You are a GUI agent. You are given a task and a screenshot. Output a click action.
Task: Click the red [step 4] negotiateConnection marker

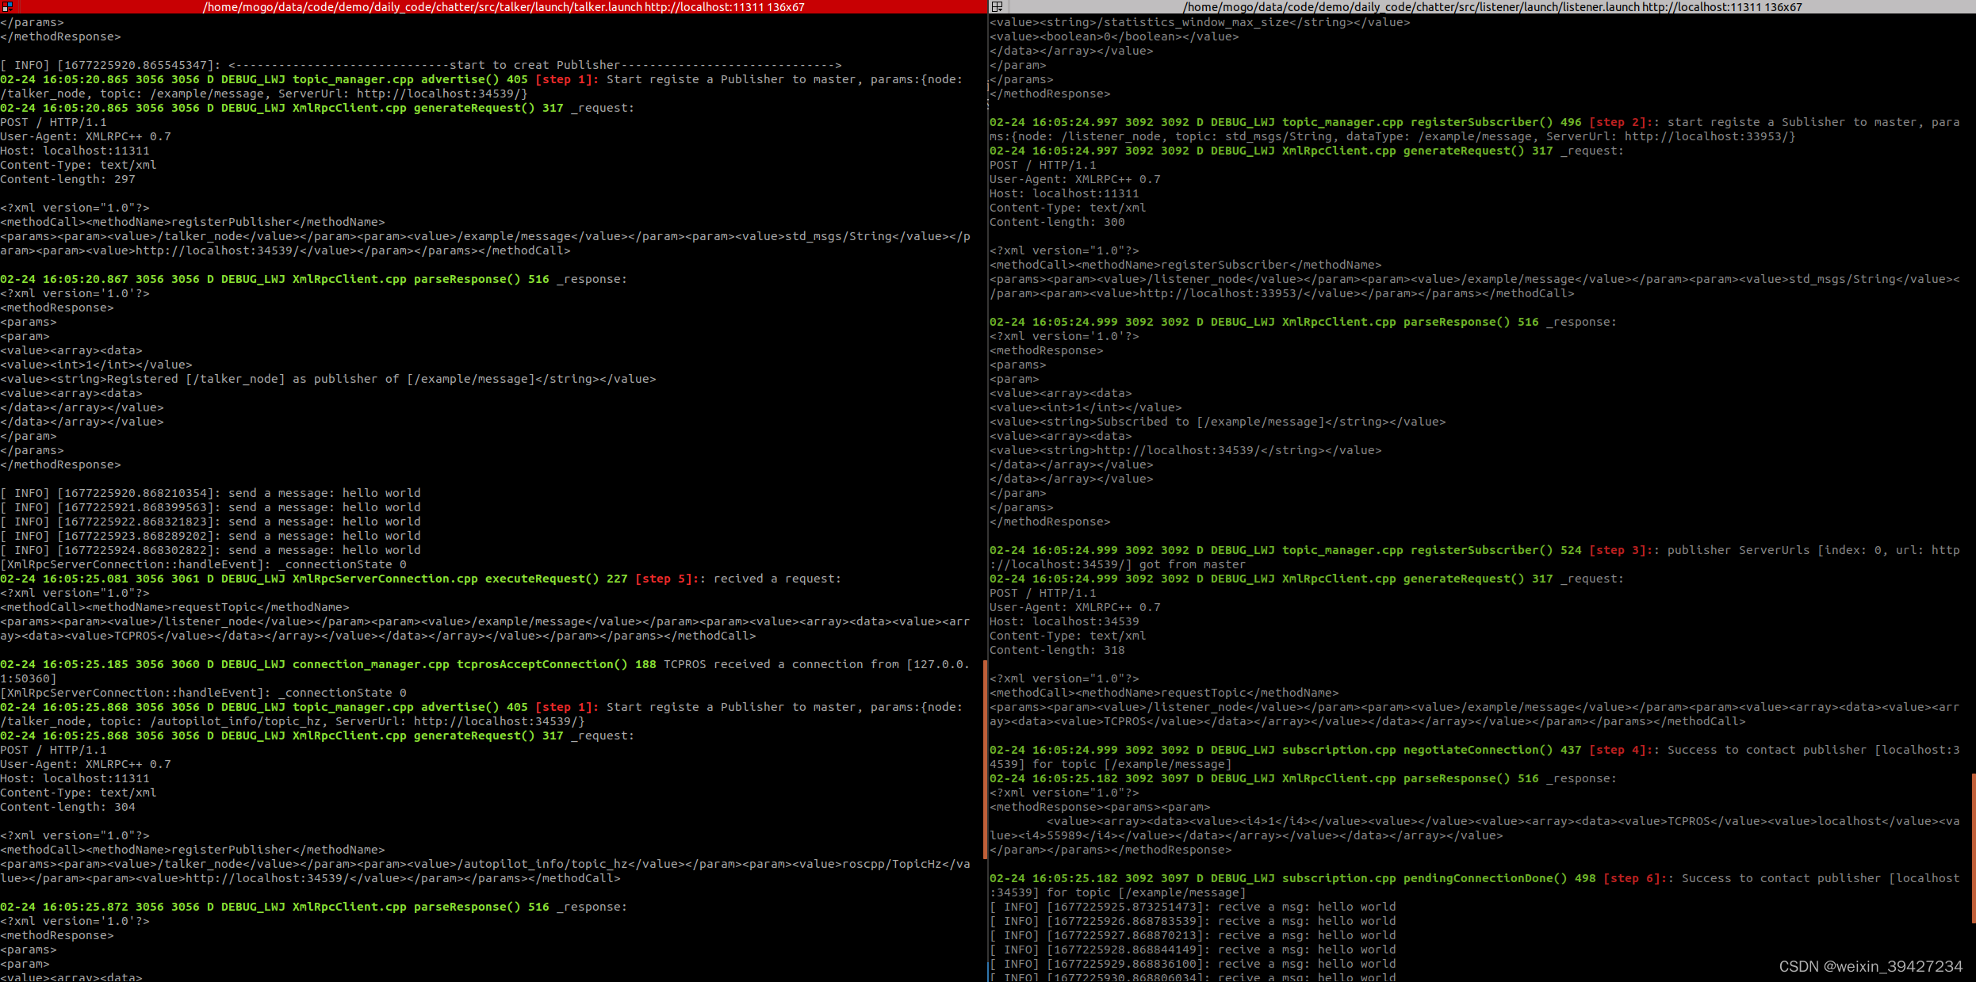(x=1618, y=750)
